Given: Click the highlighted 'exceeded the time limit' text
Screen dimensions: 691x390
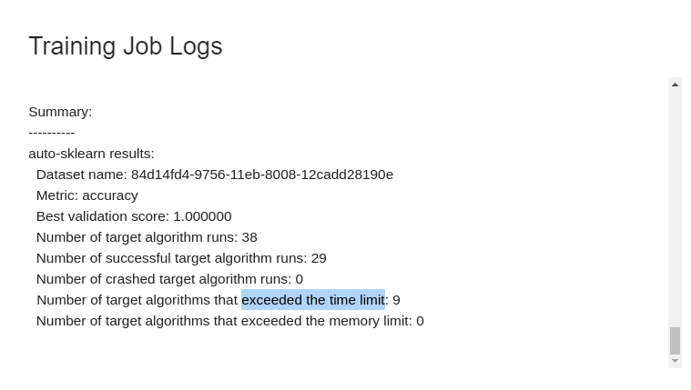Looking at the screenshot, I should [313, 300].
